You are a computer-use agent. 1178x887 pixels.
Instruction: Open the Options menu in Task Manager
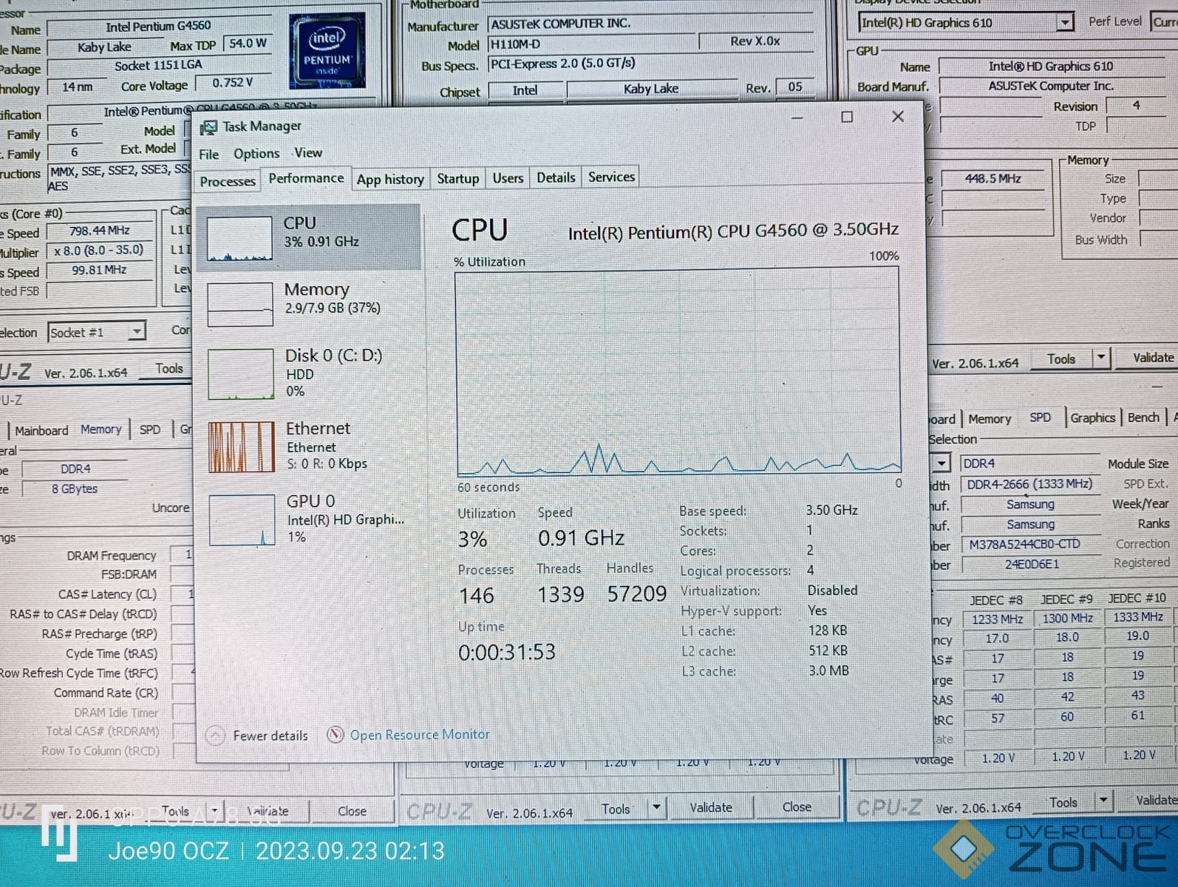point(256,154)
